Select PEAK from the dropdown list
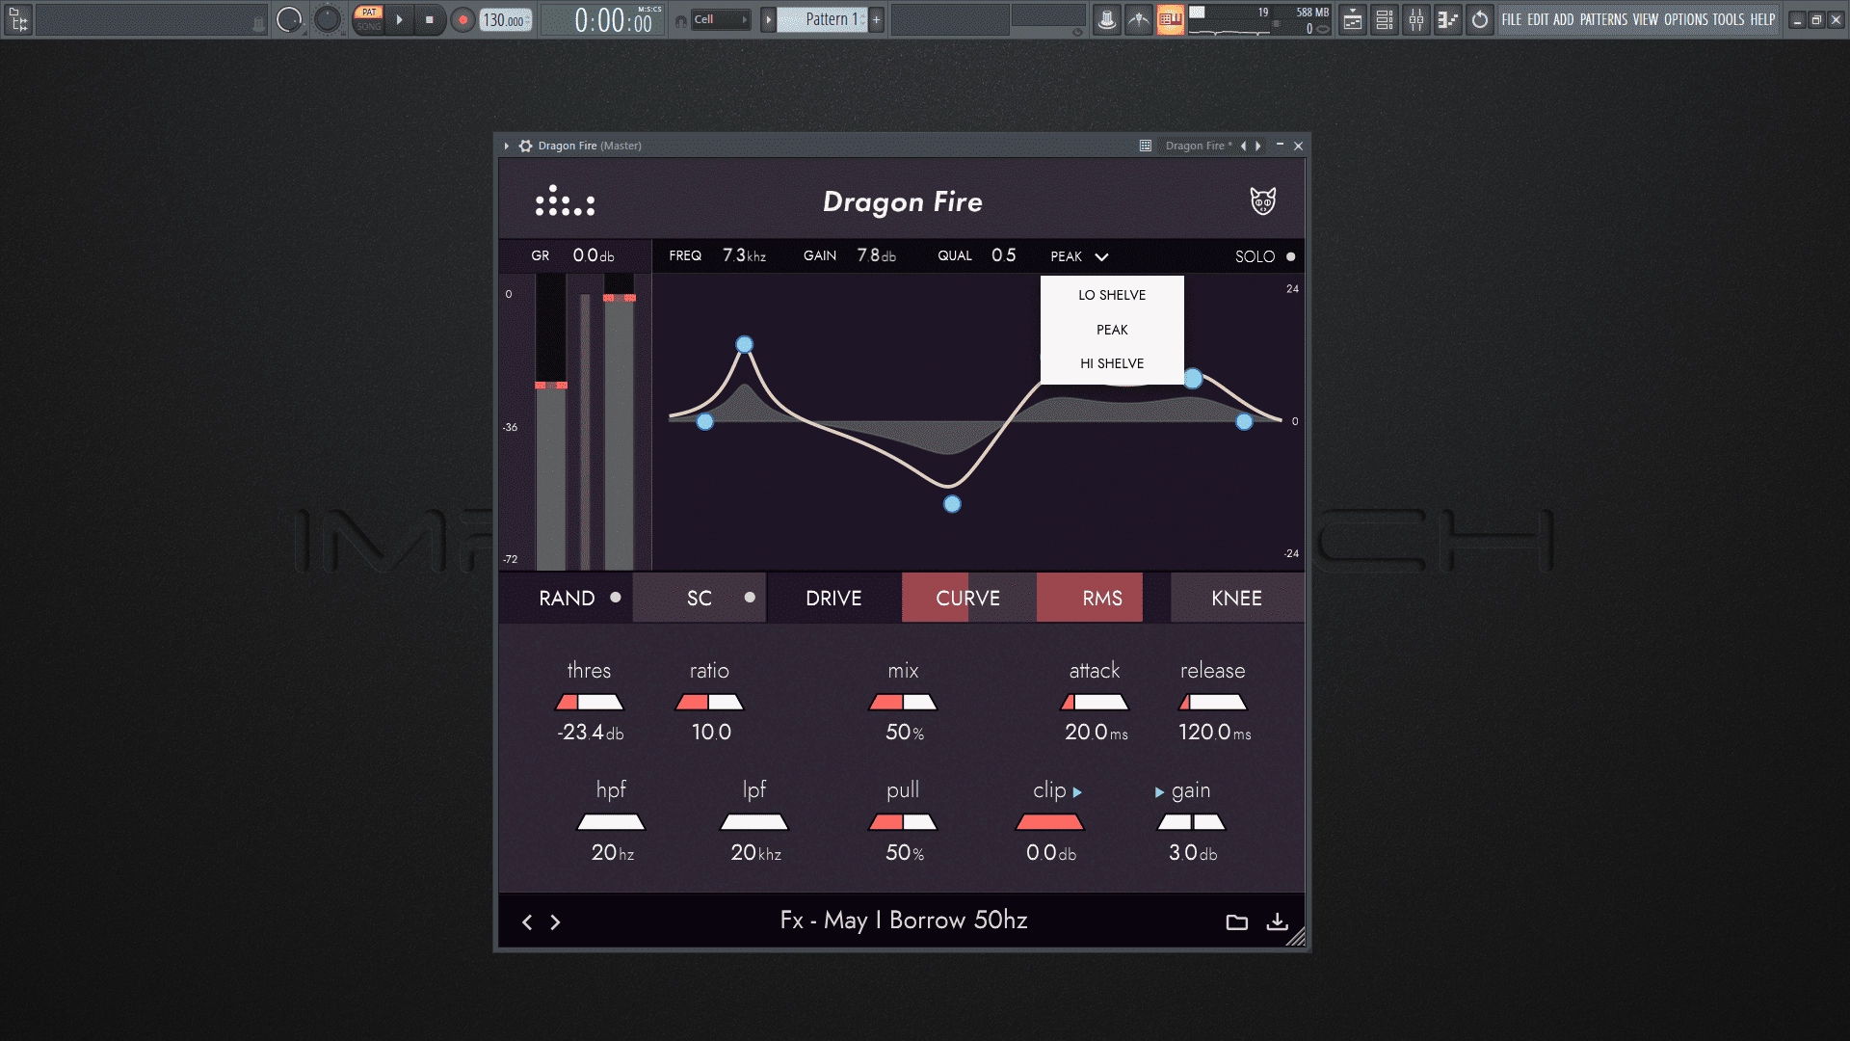Image resolution: width=1850 pixels, height=1041 pixels. 1112,330
